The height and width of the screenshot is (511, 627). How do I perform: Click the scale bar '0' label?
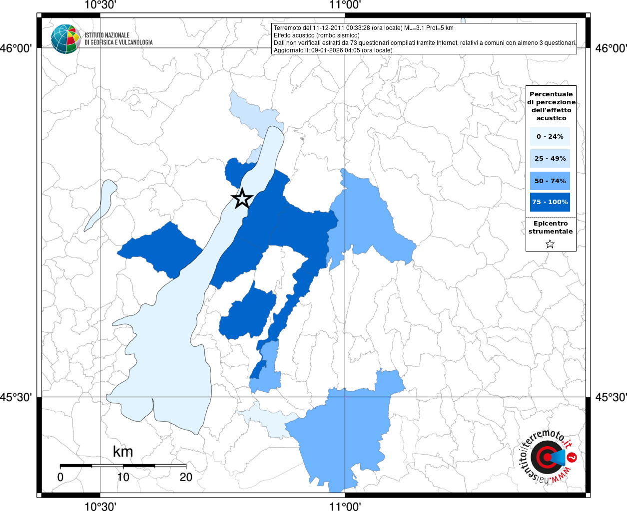point(60,477)
